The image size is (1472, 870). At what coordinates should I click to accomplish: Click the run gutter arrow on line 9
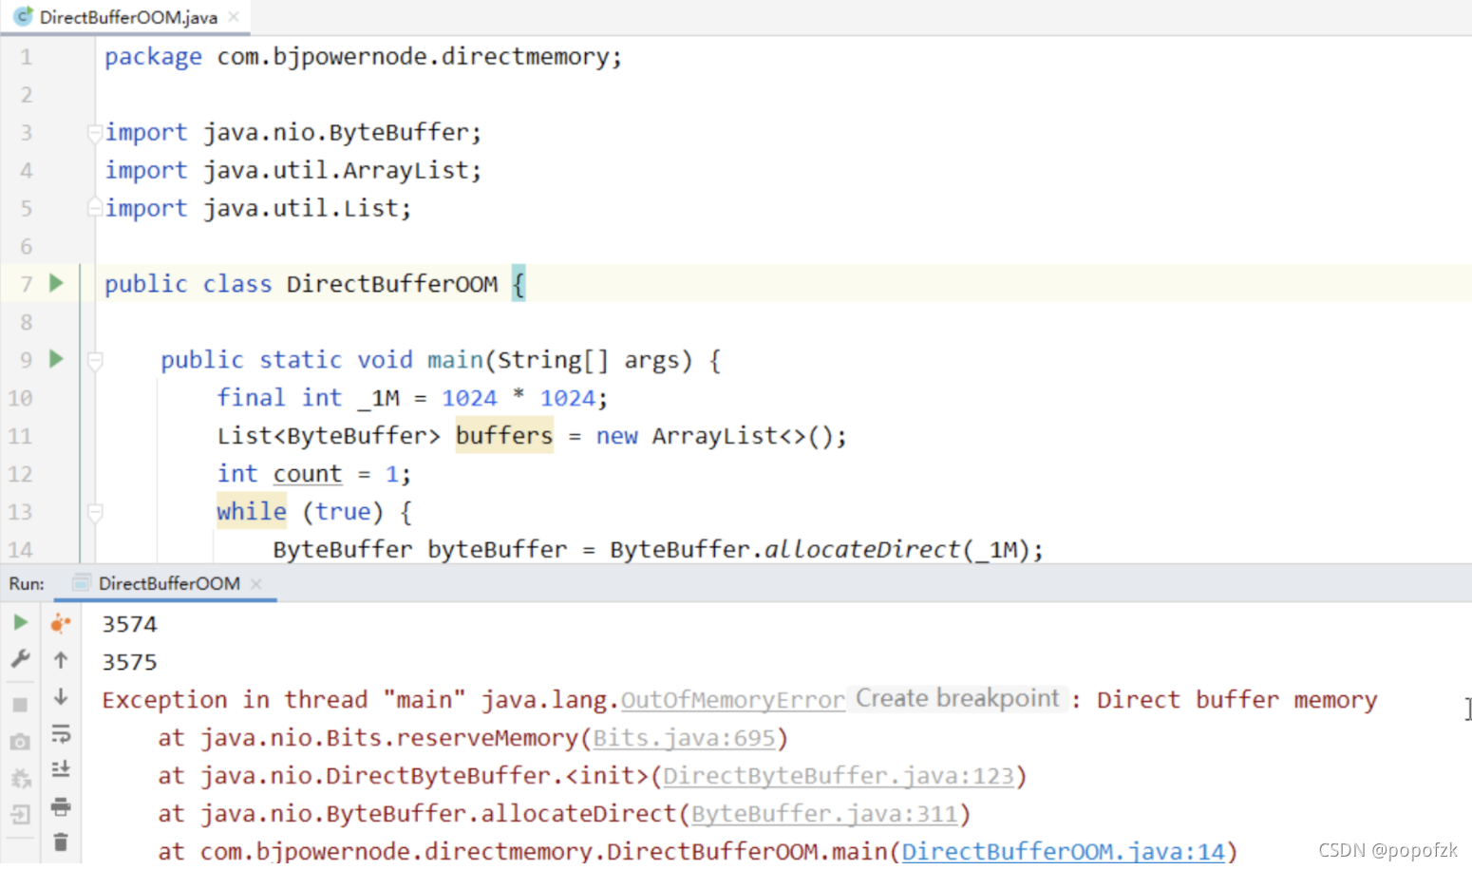[56, 359]
